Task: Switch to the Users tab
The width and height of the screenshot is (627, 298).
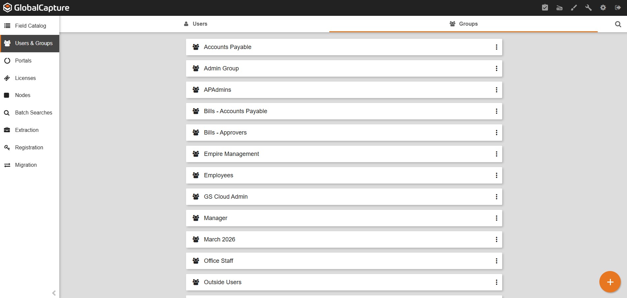Action: [195, 24]
